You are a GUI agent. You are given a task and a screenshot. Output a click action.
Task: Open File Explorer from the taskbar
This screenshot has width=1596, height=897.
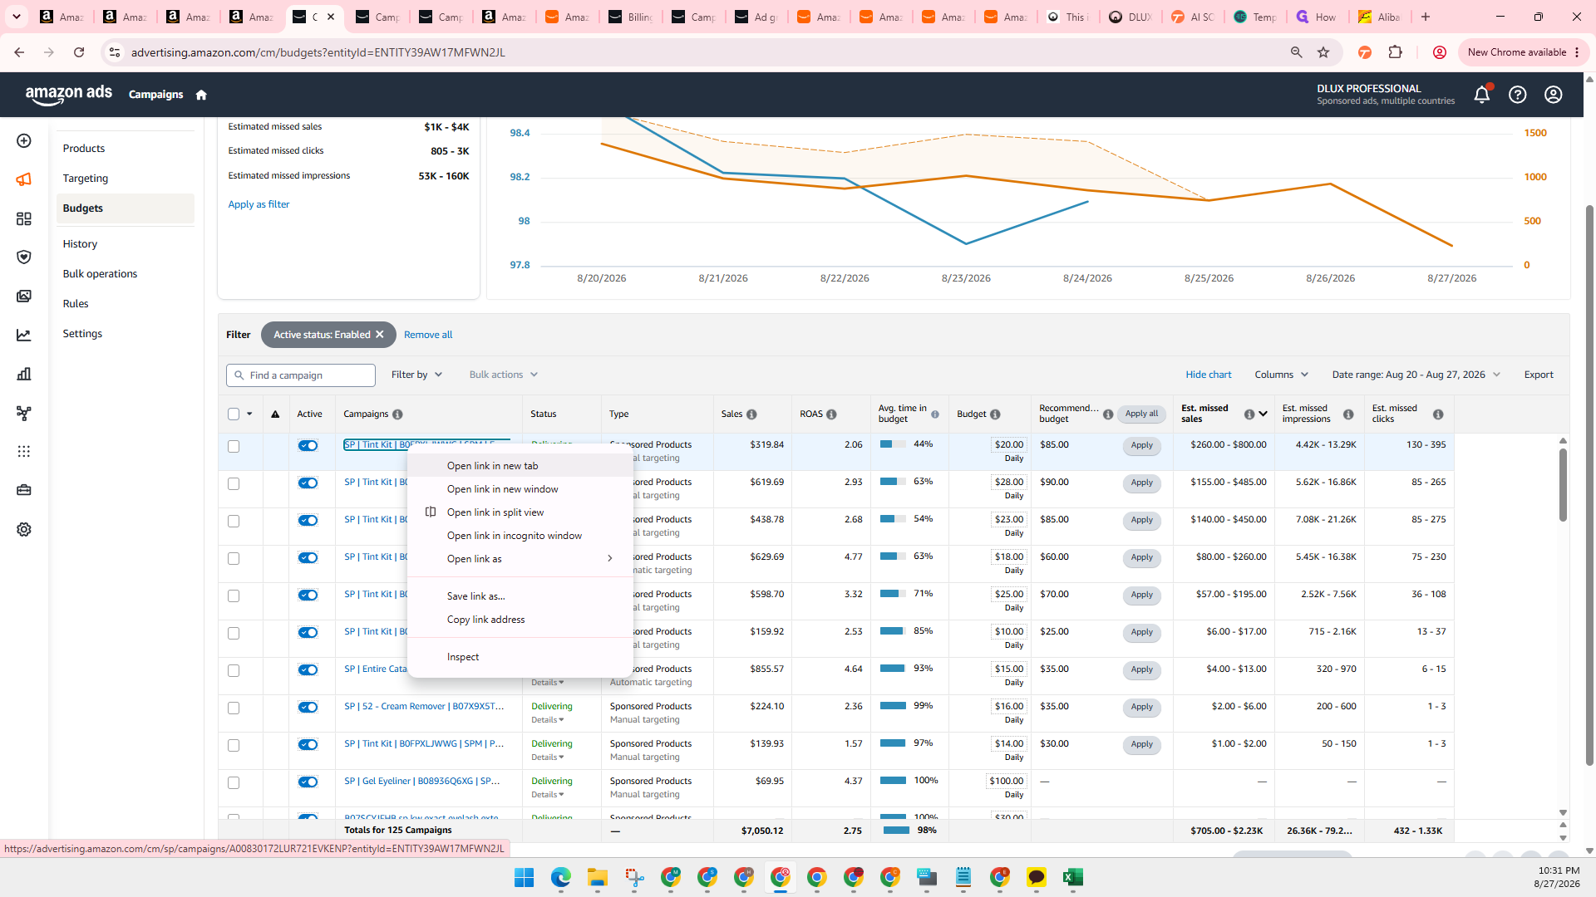pyautogui.click(x=598, y=877)
